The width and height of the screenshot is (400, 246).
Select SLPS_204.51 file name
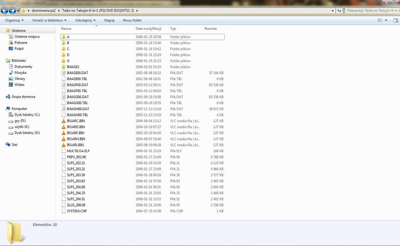click(76, 199)
